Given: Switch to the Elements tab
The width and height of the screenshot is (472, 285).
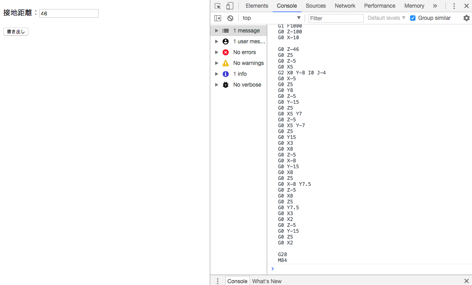Looking at the screenshot, I should [x=257, y=6].
